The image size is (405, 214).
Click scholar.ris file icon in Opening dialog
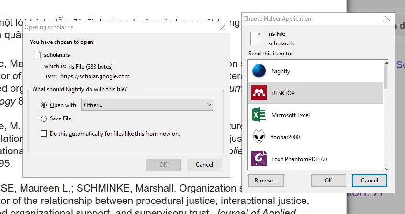pyautogui.click(x=38, y=54)
